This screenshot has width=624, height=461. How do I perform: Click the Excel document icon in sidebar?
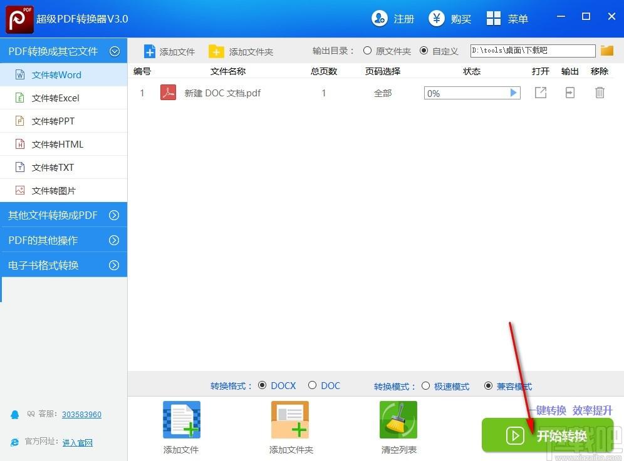point(20,98)
